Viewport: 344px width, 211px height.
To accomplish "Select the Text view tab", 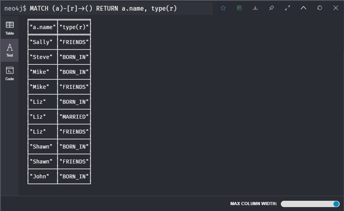I will pos(9,50).
